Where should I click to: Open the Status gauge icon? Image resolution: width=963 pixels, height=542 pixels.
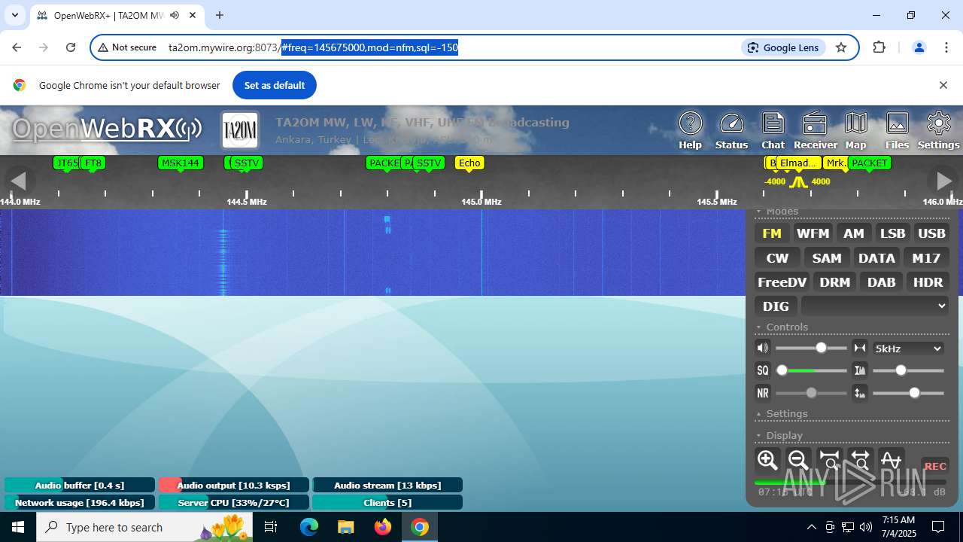tap(731, 130)
